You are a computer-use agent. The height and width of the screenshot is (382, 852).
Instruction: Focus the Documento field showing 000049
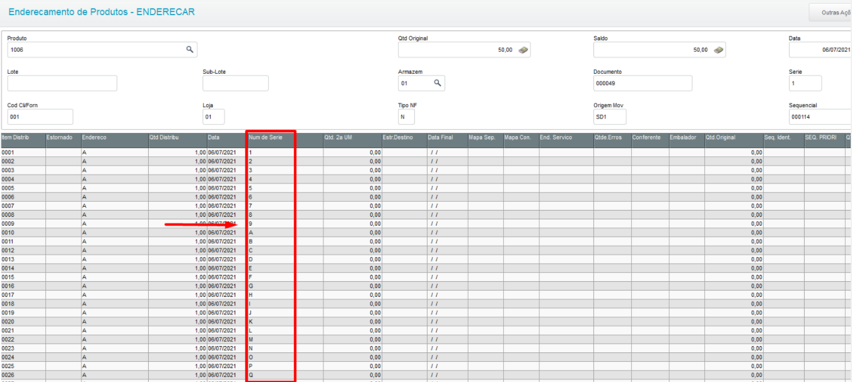[x=643, y=83]
